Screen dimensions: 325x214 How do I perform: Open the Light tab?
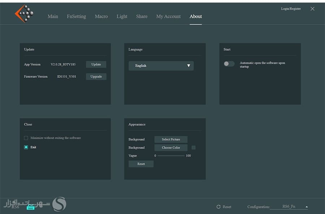click(x=122, y=17)
